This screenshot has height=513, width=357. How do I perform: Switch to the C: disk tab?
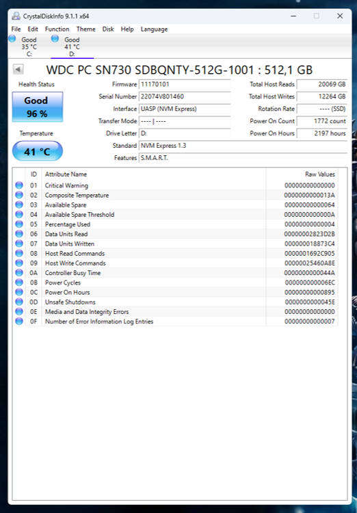coord(29,47)
